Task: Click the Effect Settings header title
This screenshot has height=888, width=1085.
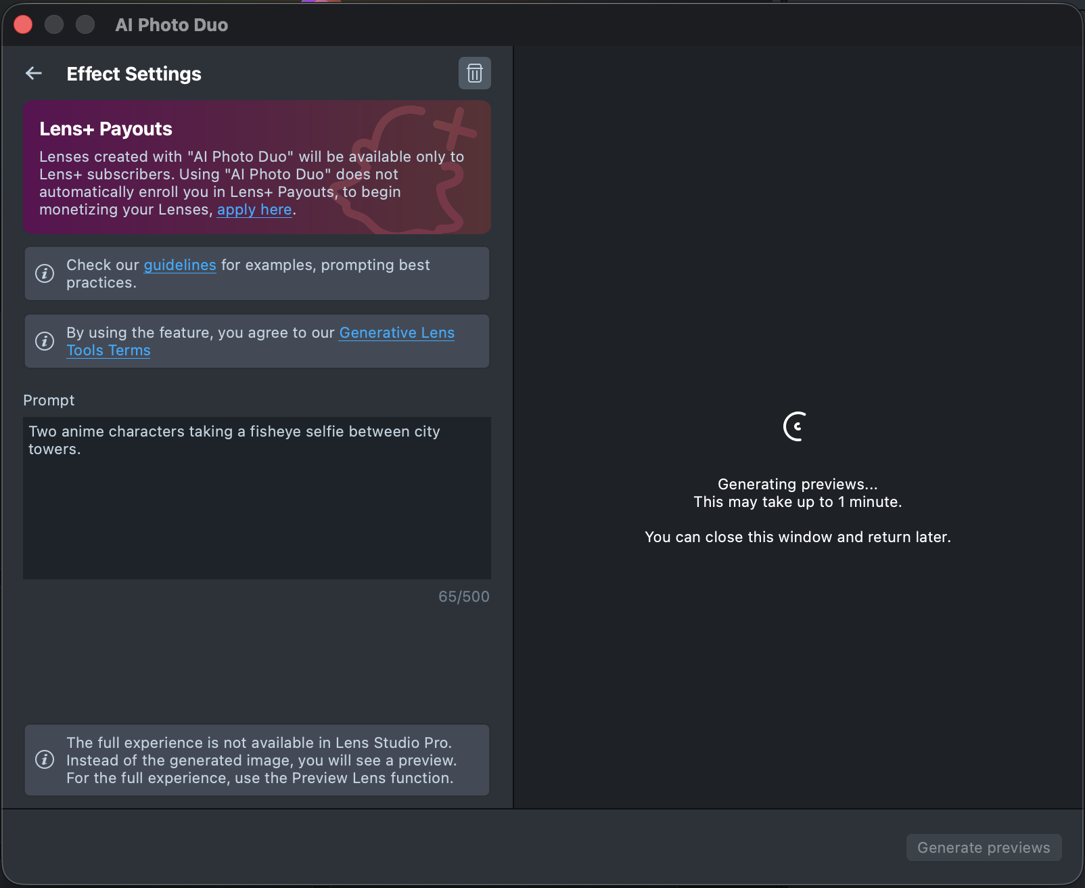Action: point(134,74)
